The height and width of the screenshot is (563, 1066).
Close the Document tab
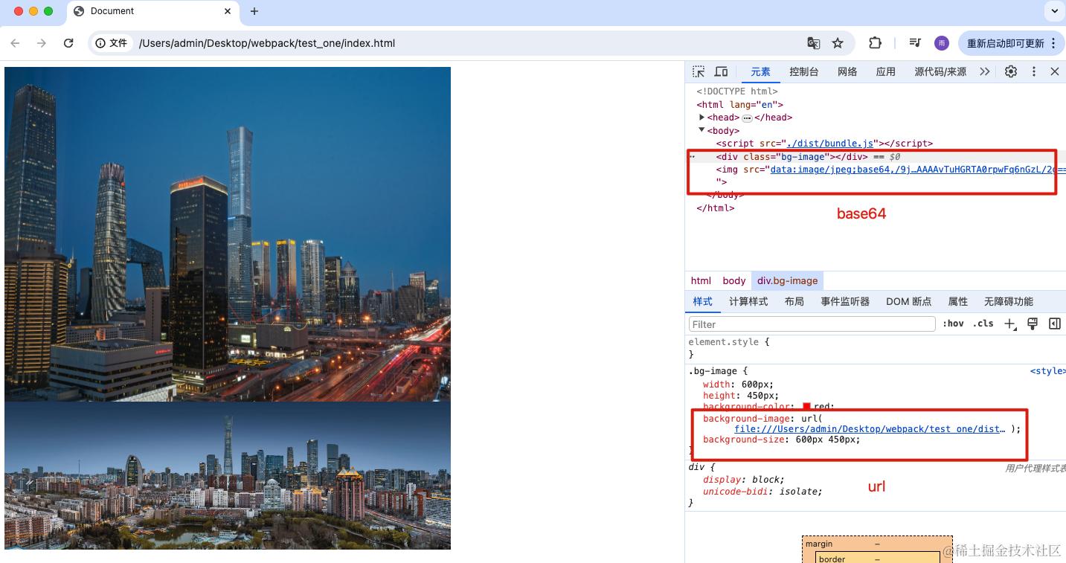coord(228,11)
